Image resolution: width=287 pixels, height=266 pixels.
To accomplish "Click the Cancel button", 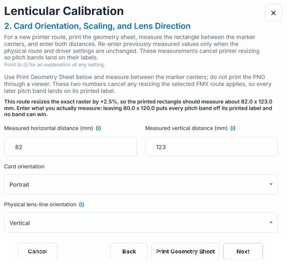I will (38, 251).
